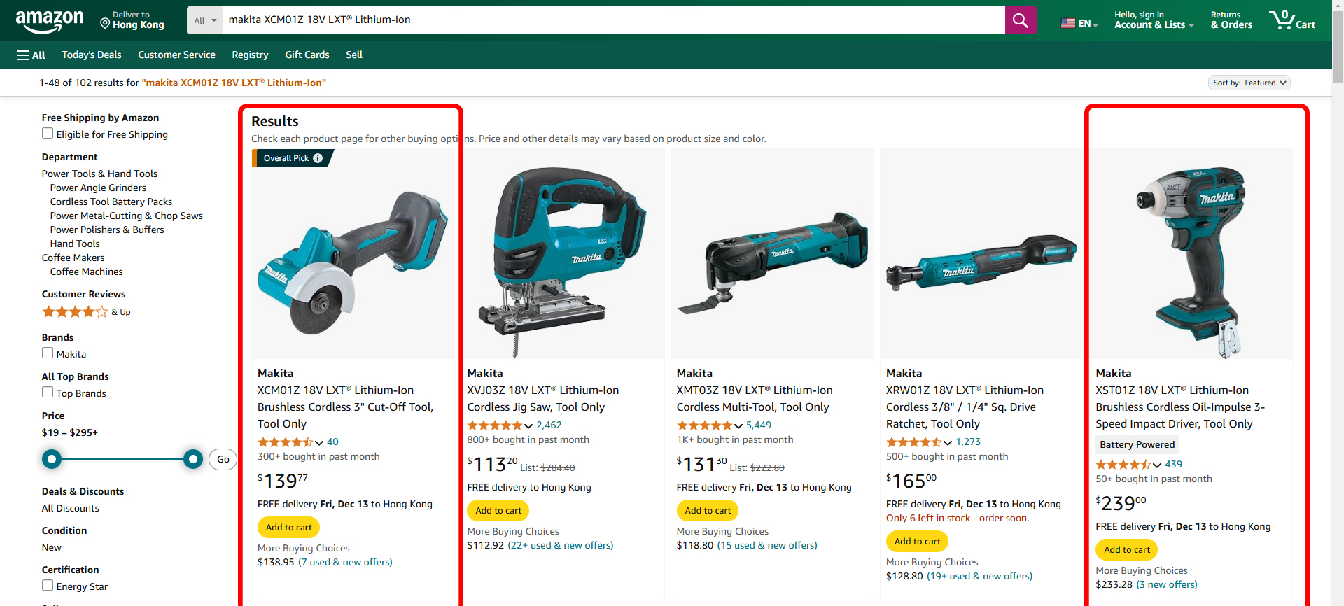Add XVJ03Z Jig Saw to cart
Viewport: 1344px width, 606px height.
coord(498,511)
